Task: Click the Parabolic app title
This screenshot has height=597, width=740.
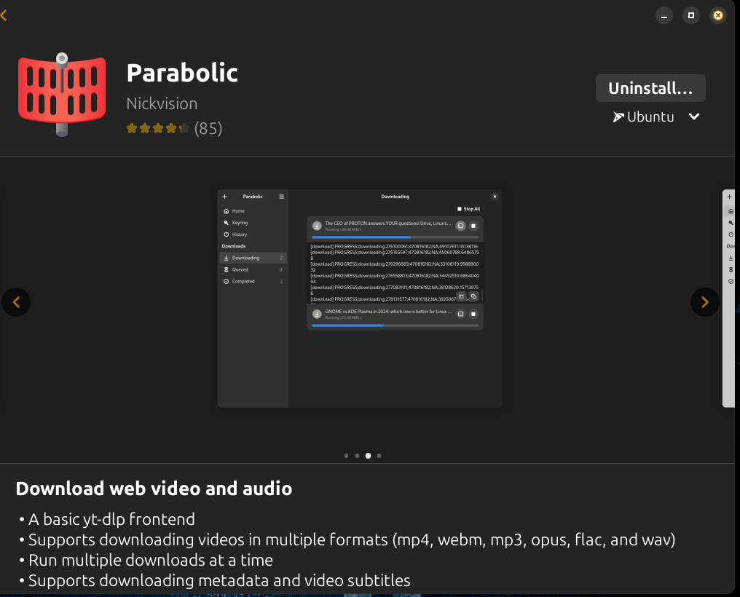Action: pyautogui.click(x=182, y=73)
